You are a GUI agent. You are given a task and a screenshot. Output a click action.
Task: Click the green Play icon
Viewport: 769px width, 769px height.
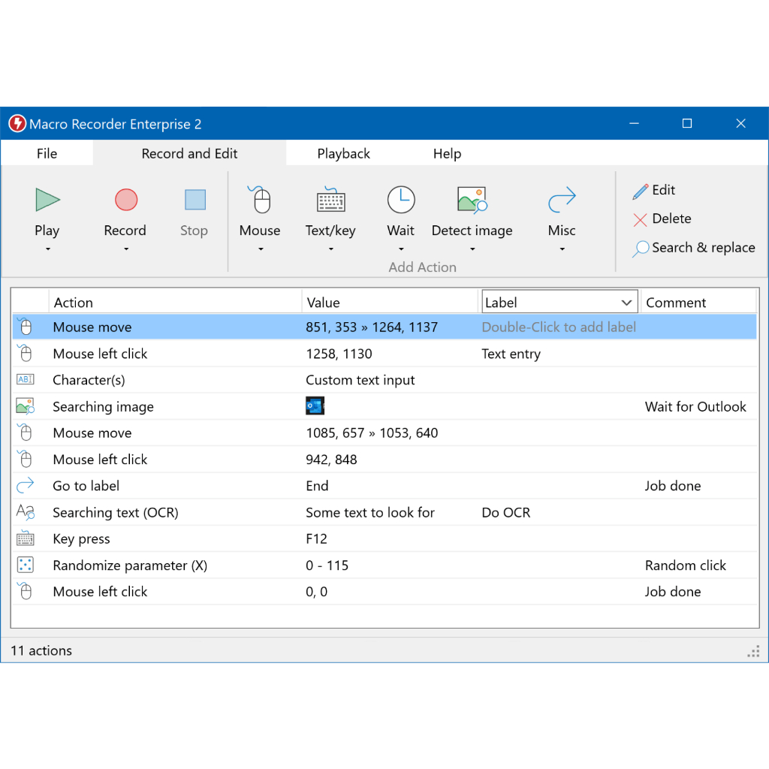(x=47, y=200)
